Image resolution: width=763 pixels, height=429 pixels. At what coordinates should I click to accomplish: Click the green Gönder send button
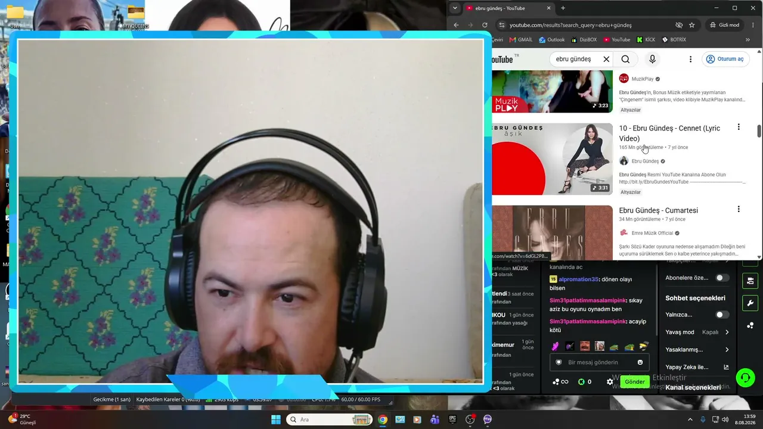(x=635, y=382)
